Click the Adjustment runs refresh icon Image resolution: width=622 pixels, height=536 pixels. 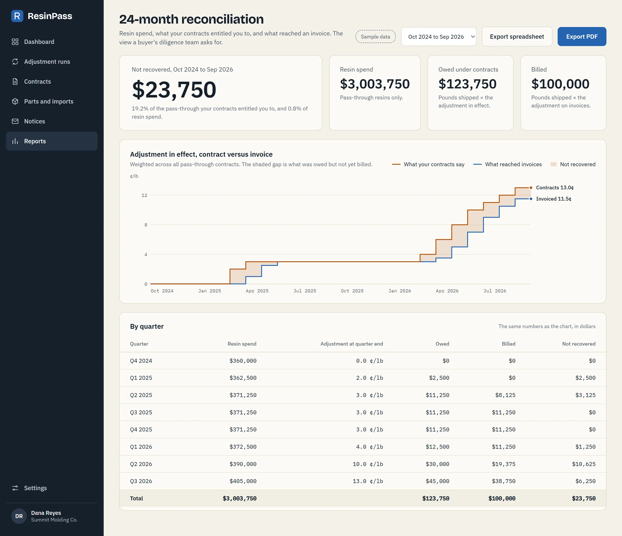(15, 62)
